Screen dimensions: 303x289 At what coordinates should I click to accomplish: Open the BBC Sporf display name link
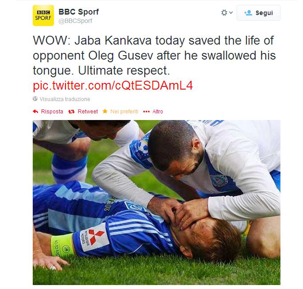[x=78, y=12]
